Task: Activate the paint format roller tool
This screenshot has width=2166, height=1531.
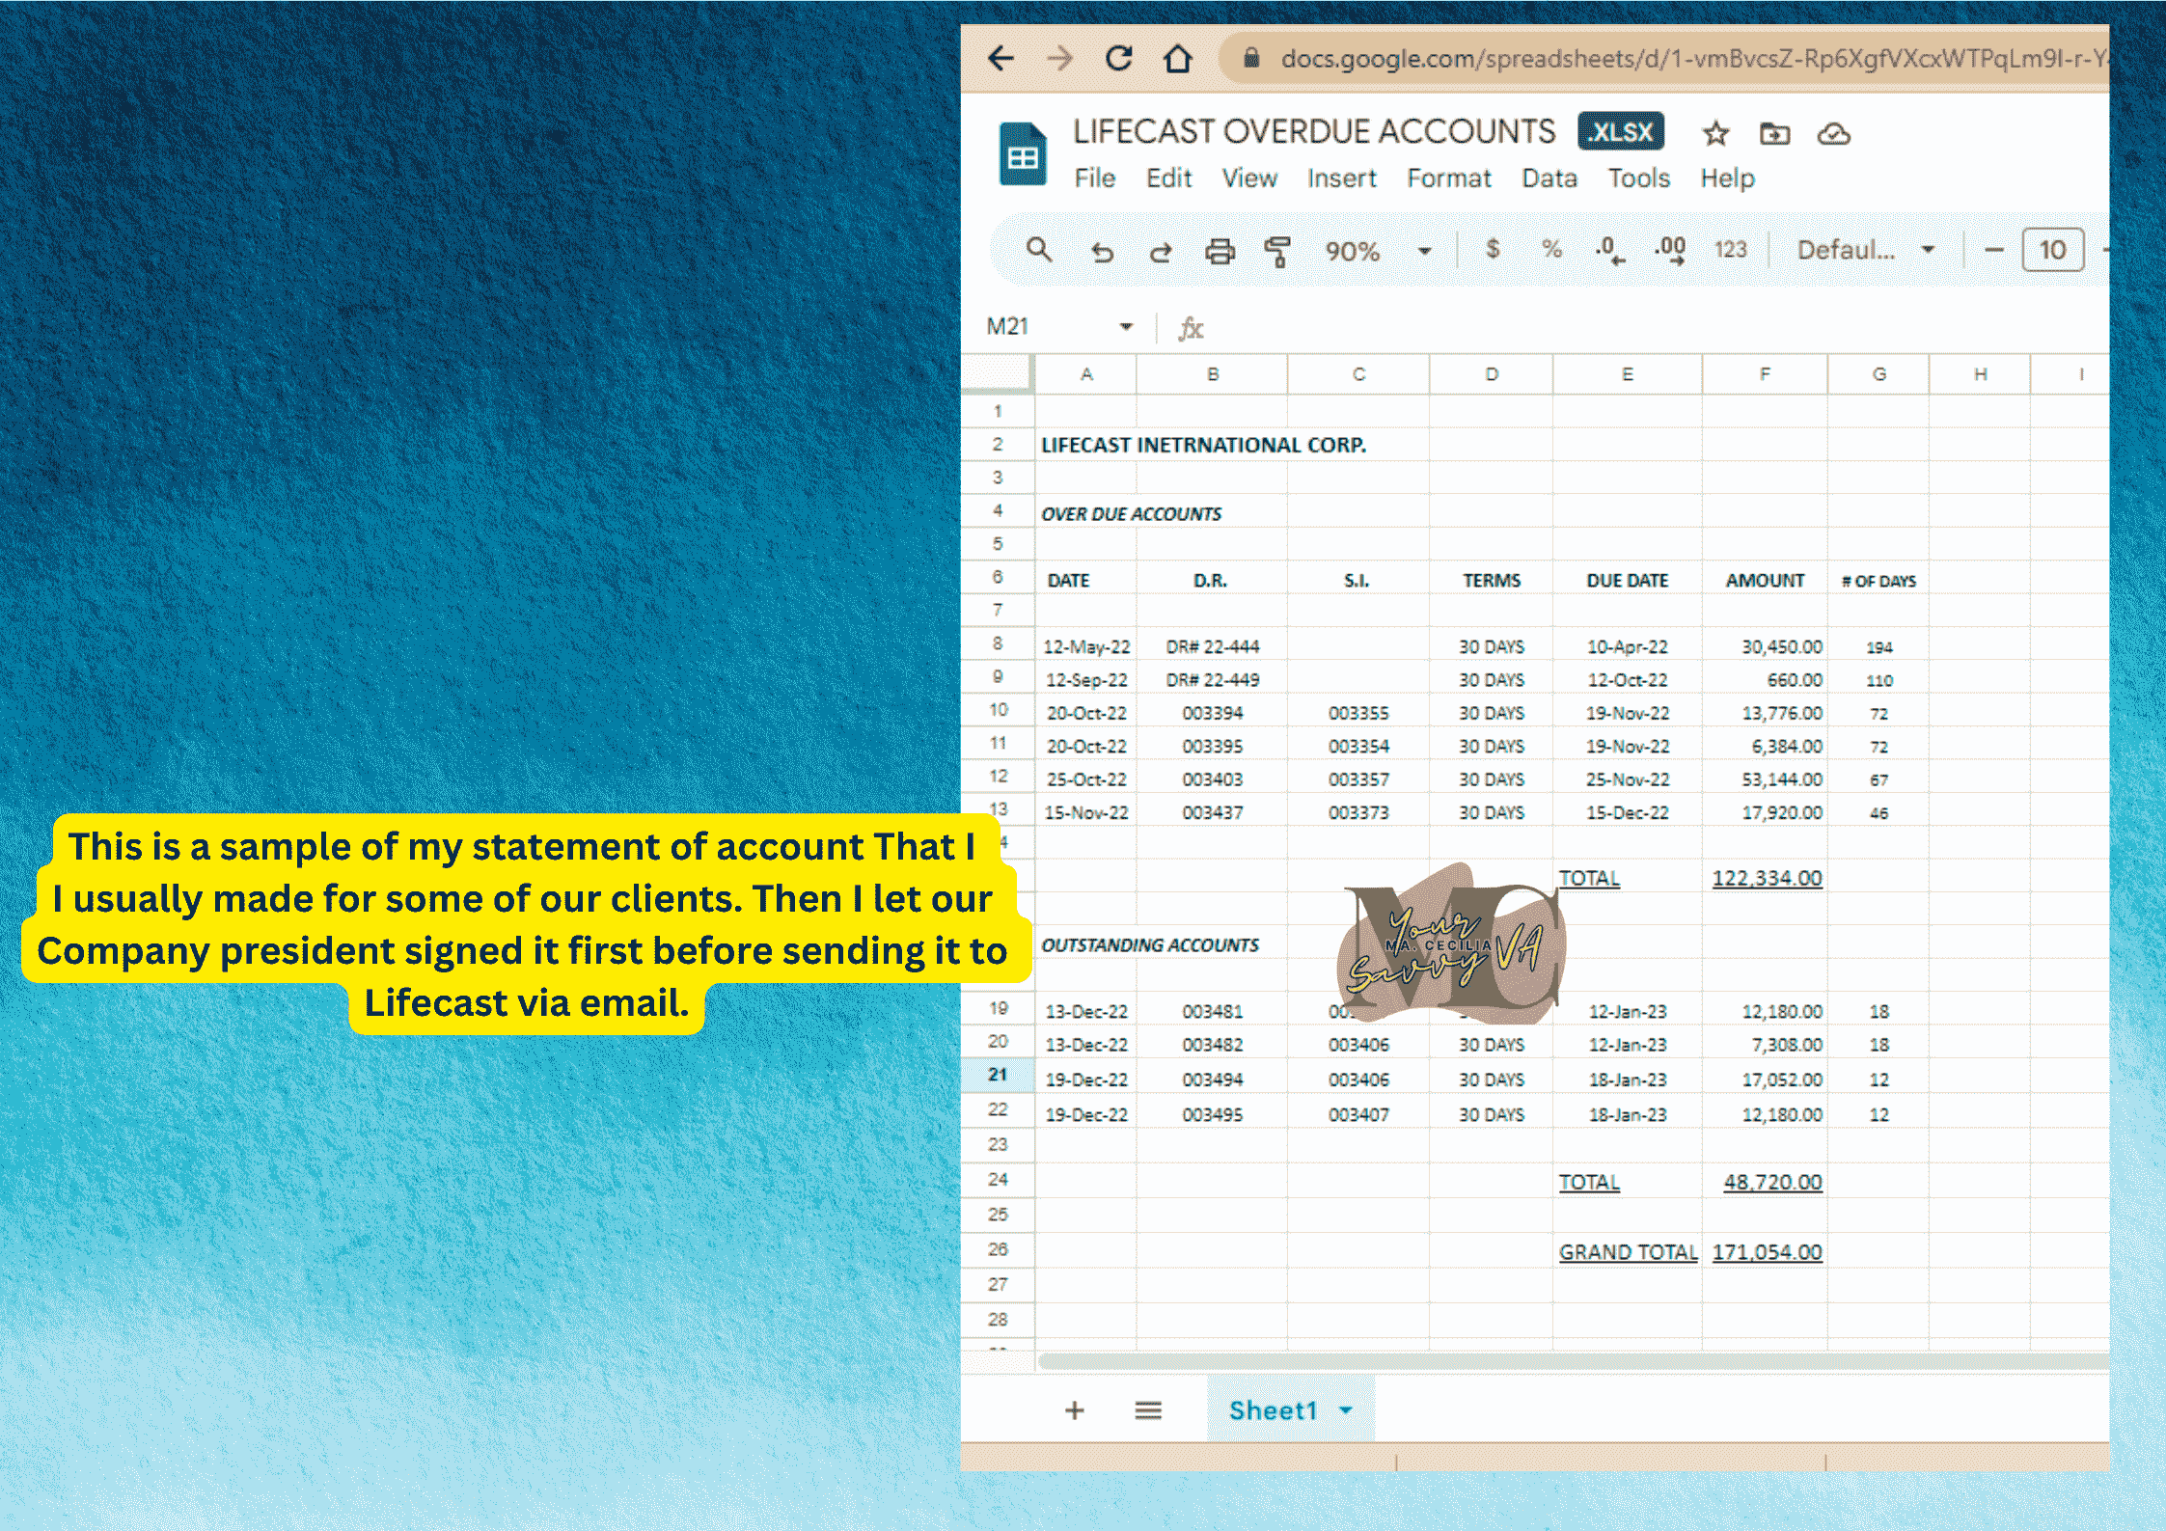Action: [1277, 252]
